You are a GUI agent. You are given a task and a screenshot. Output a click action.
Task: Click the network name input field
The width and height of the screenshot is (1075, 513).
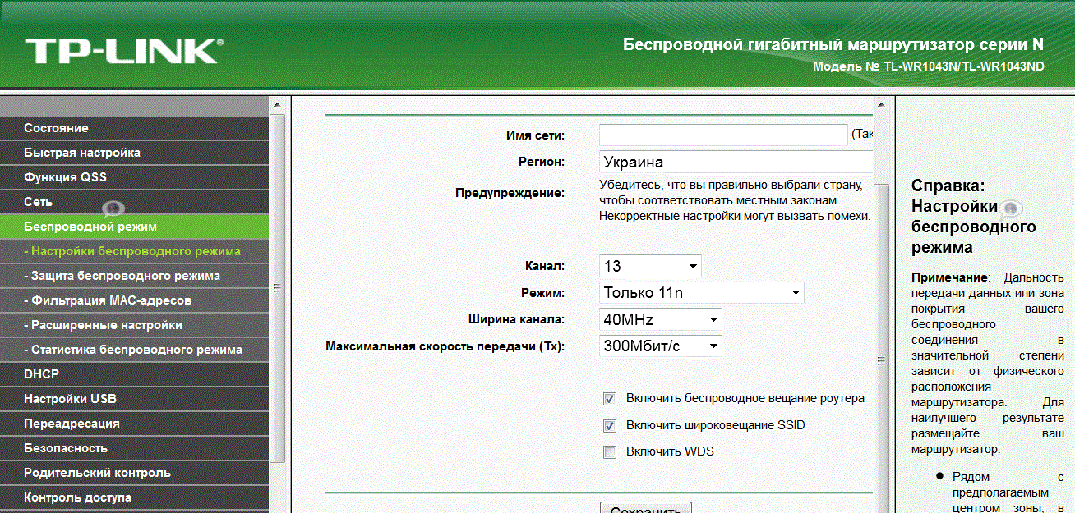click(x=722, y=135)
